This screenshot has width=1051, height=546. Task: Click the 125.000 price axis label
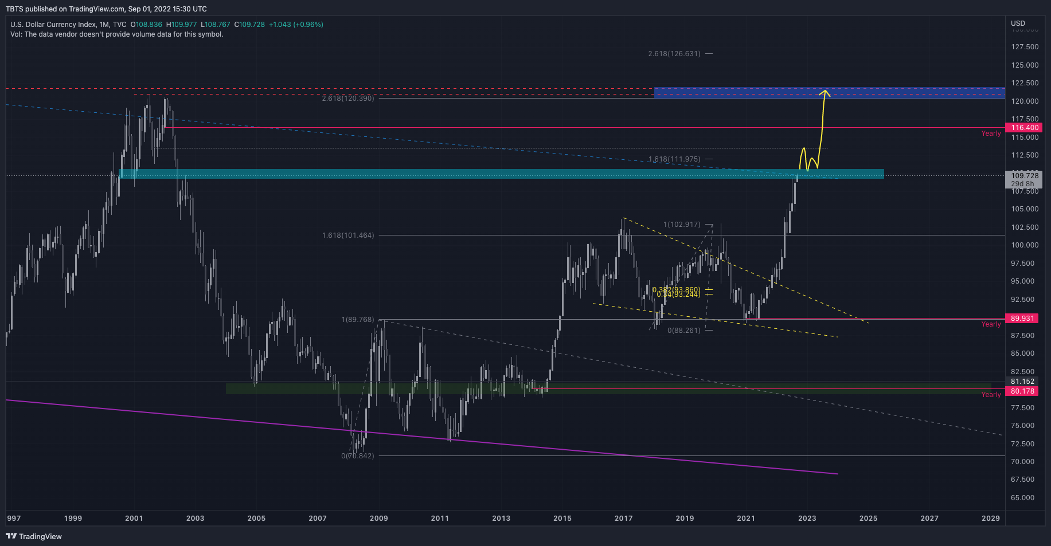click(1025, 65)
